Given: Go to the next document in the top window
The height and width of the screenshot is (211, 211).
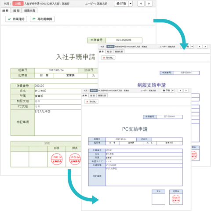Looking at the screenshot, I should coord(149,4).
